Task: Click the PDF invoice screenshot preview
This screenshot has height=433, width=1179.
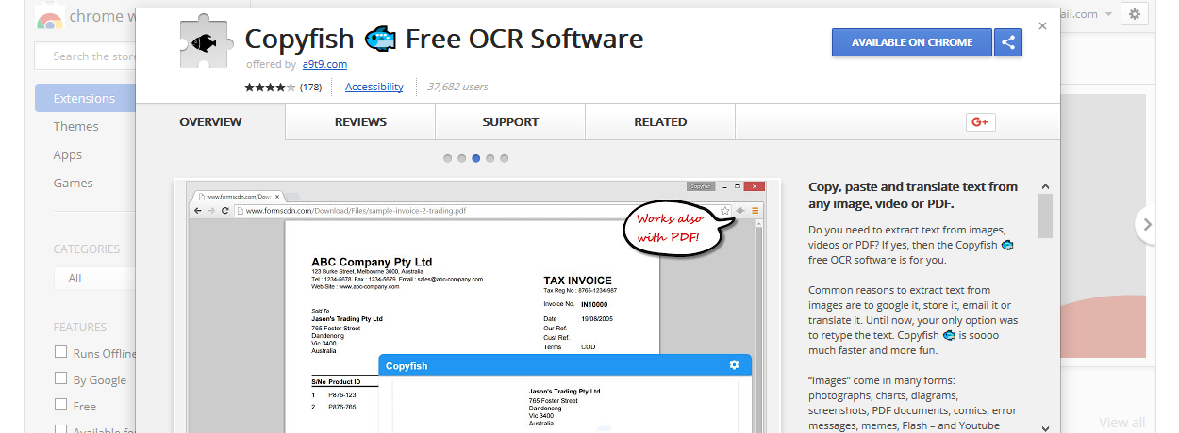Action: point(476,306)
